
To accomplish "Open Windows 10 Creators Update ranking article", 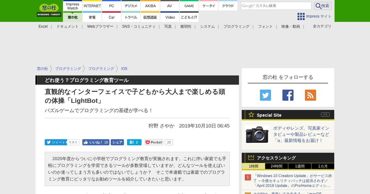I will [293, 181].
